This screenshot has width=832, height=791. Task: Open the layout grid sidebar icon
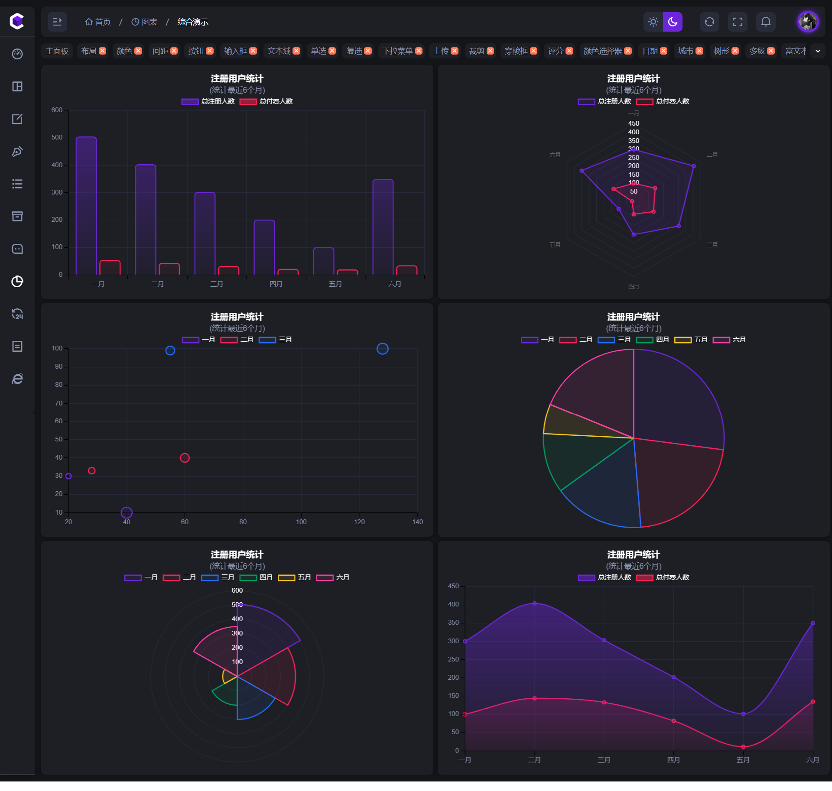17,87
